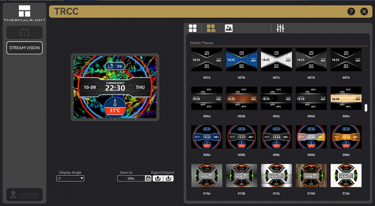The height and width of the screenshot is (206, 375).
Task: Click the import theme icon
Action: click(170, 178)
